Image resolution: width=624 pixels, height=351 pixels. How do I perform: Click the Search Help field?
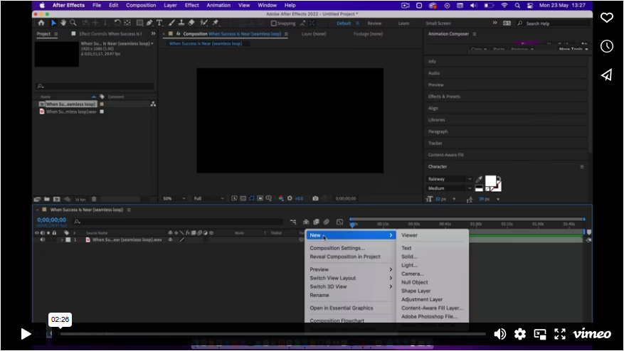(x=553, y=23)
